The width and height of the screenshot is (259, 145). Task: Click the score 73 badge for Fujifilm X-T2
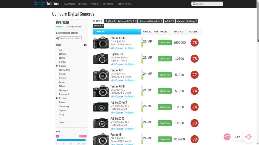195,123
